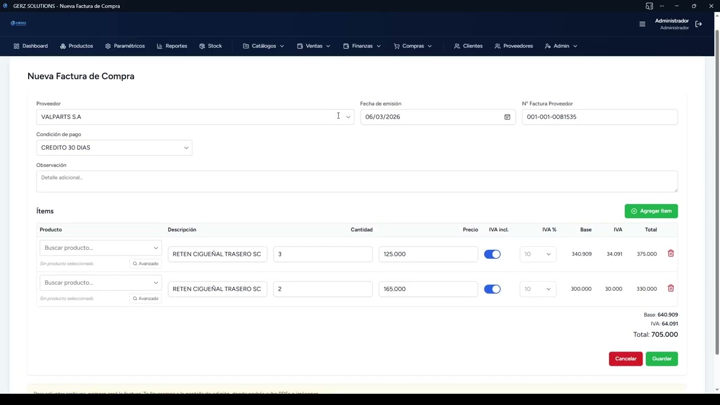Click the N° Factura Proveedor field
The width and height of the screenshot is (720, 405).
click(600, 117)
